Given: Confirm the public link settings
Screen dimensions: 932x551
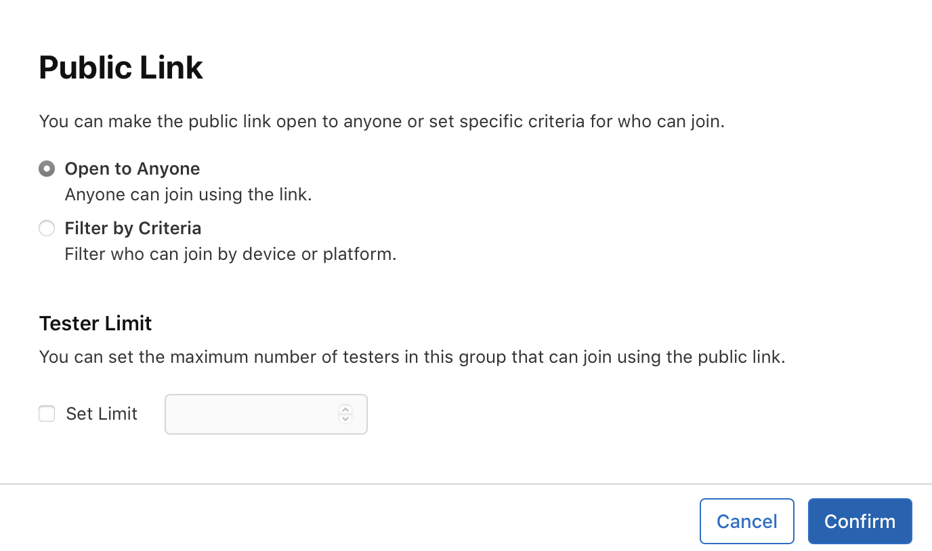Looking at the screenshot, I should 860,521.
